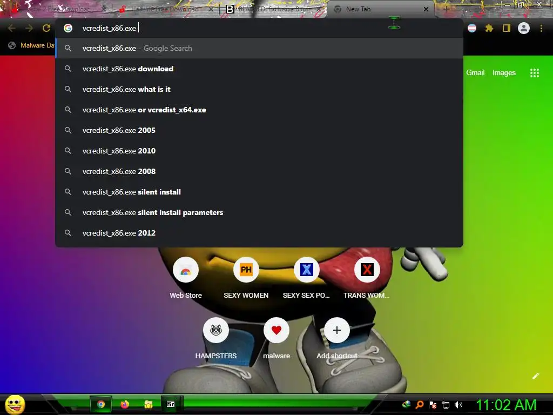Click the network tray icon
This screenshot has width=553, height=415.
click(x=446, y=405)
